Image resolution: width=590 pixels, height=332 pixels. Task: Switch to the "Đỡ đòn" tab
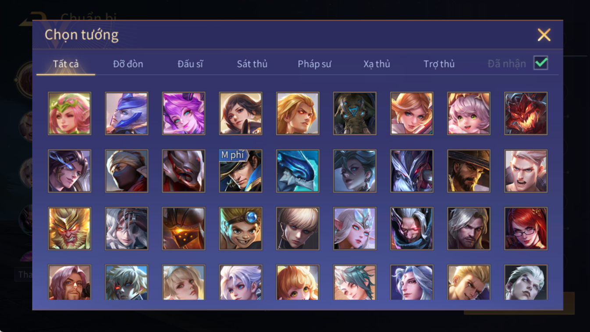point(128,64)
